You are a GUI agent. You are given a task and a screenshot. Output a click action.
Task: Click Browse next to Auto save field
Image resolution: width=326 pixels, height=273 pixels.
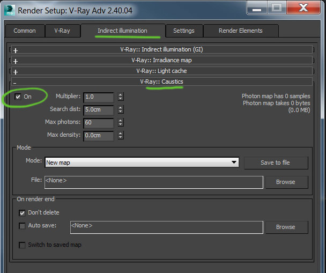(286, 227)
